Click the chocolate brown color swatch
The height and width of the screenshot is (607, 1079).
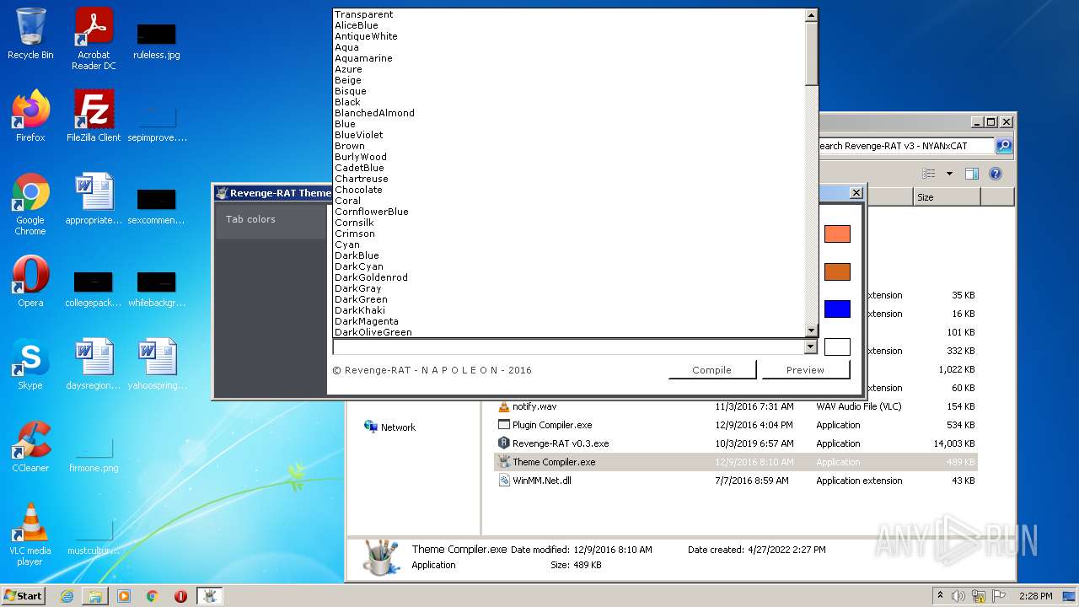837,271
